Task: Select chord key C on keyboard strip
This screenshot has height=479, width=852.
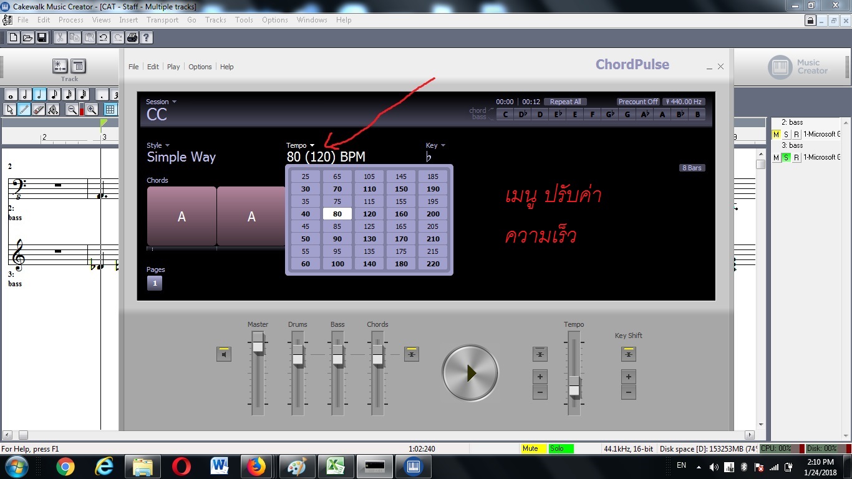Action: (505, 114)
